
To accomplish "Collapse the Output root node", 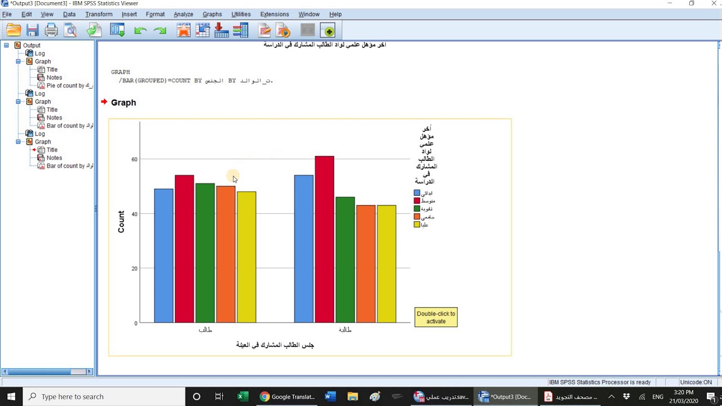I will click(6, 45).
